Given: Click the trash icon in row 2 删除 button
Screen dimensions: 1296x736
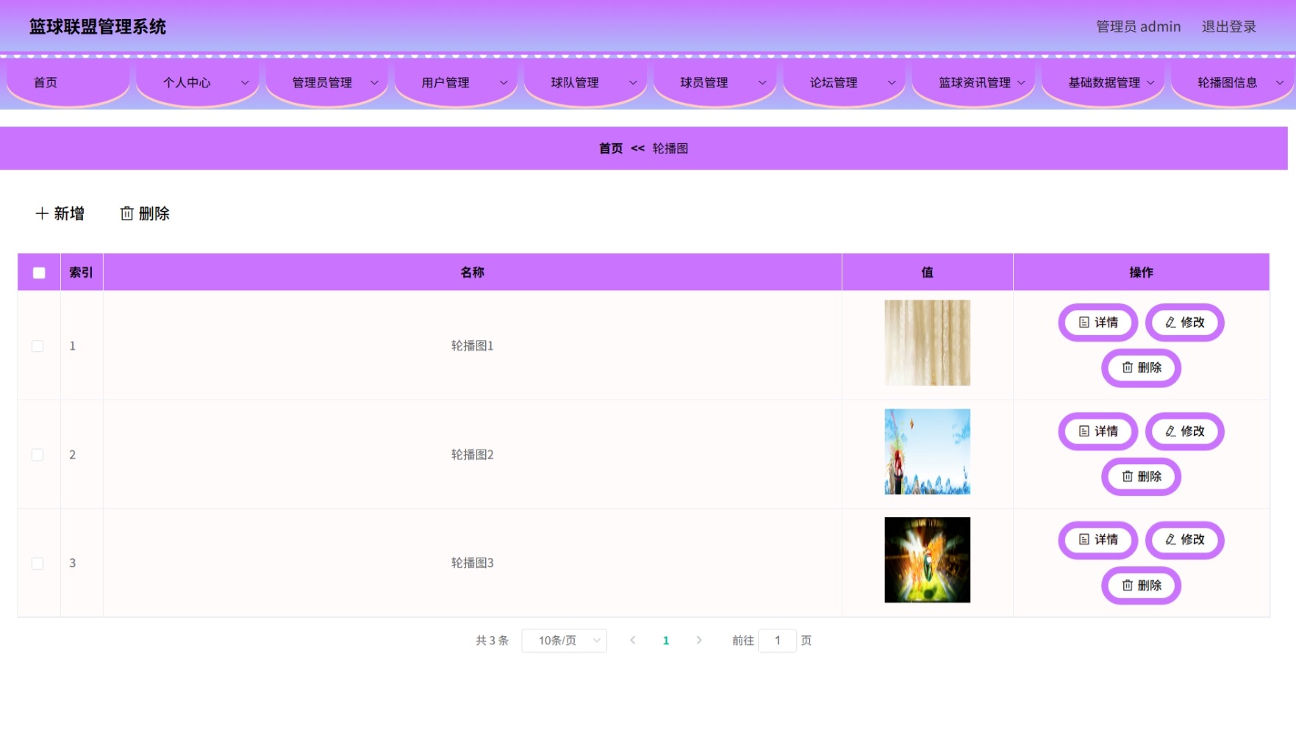Looking at the screenshot, I should 1128,477.
